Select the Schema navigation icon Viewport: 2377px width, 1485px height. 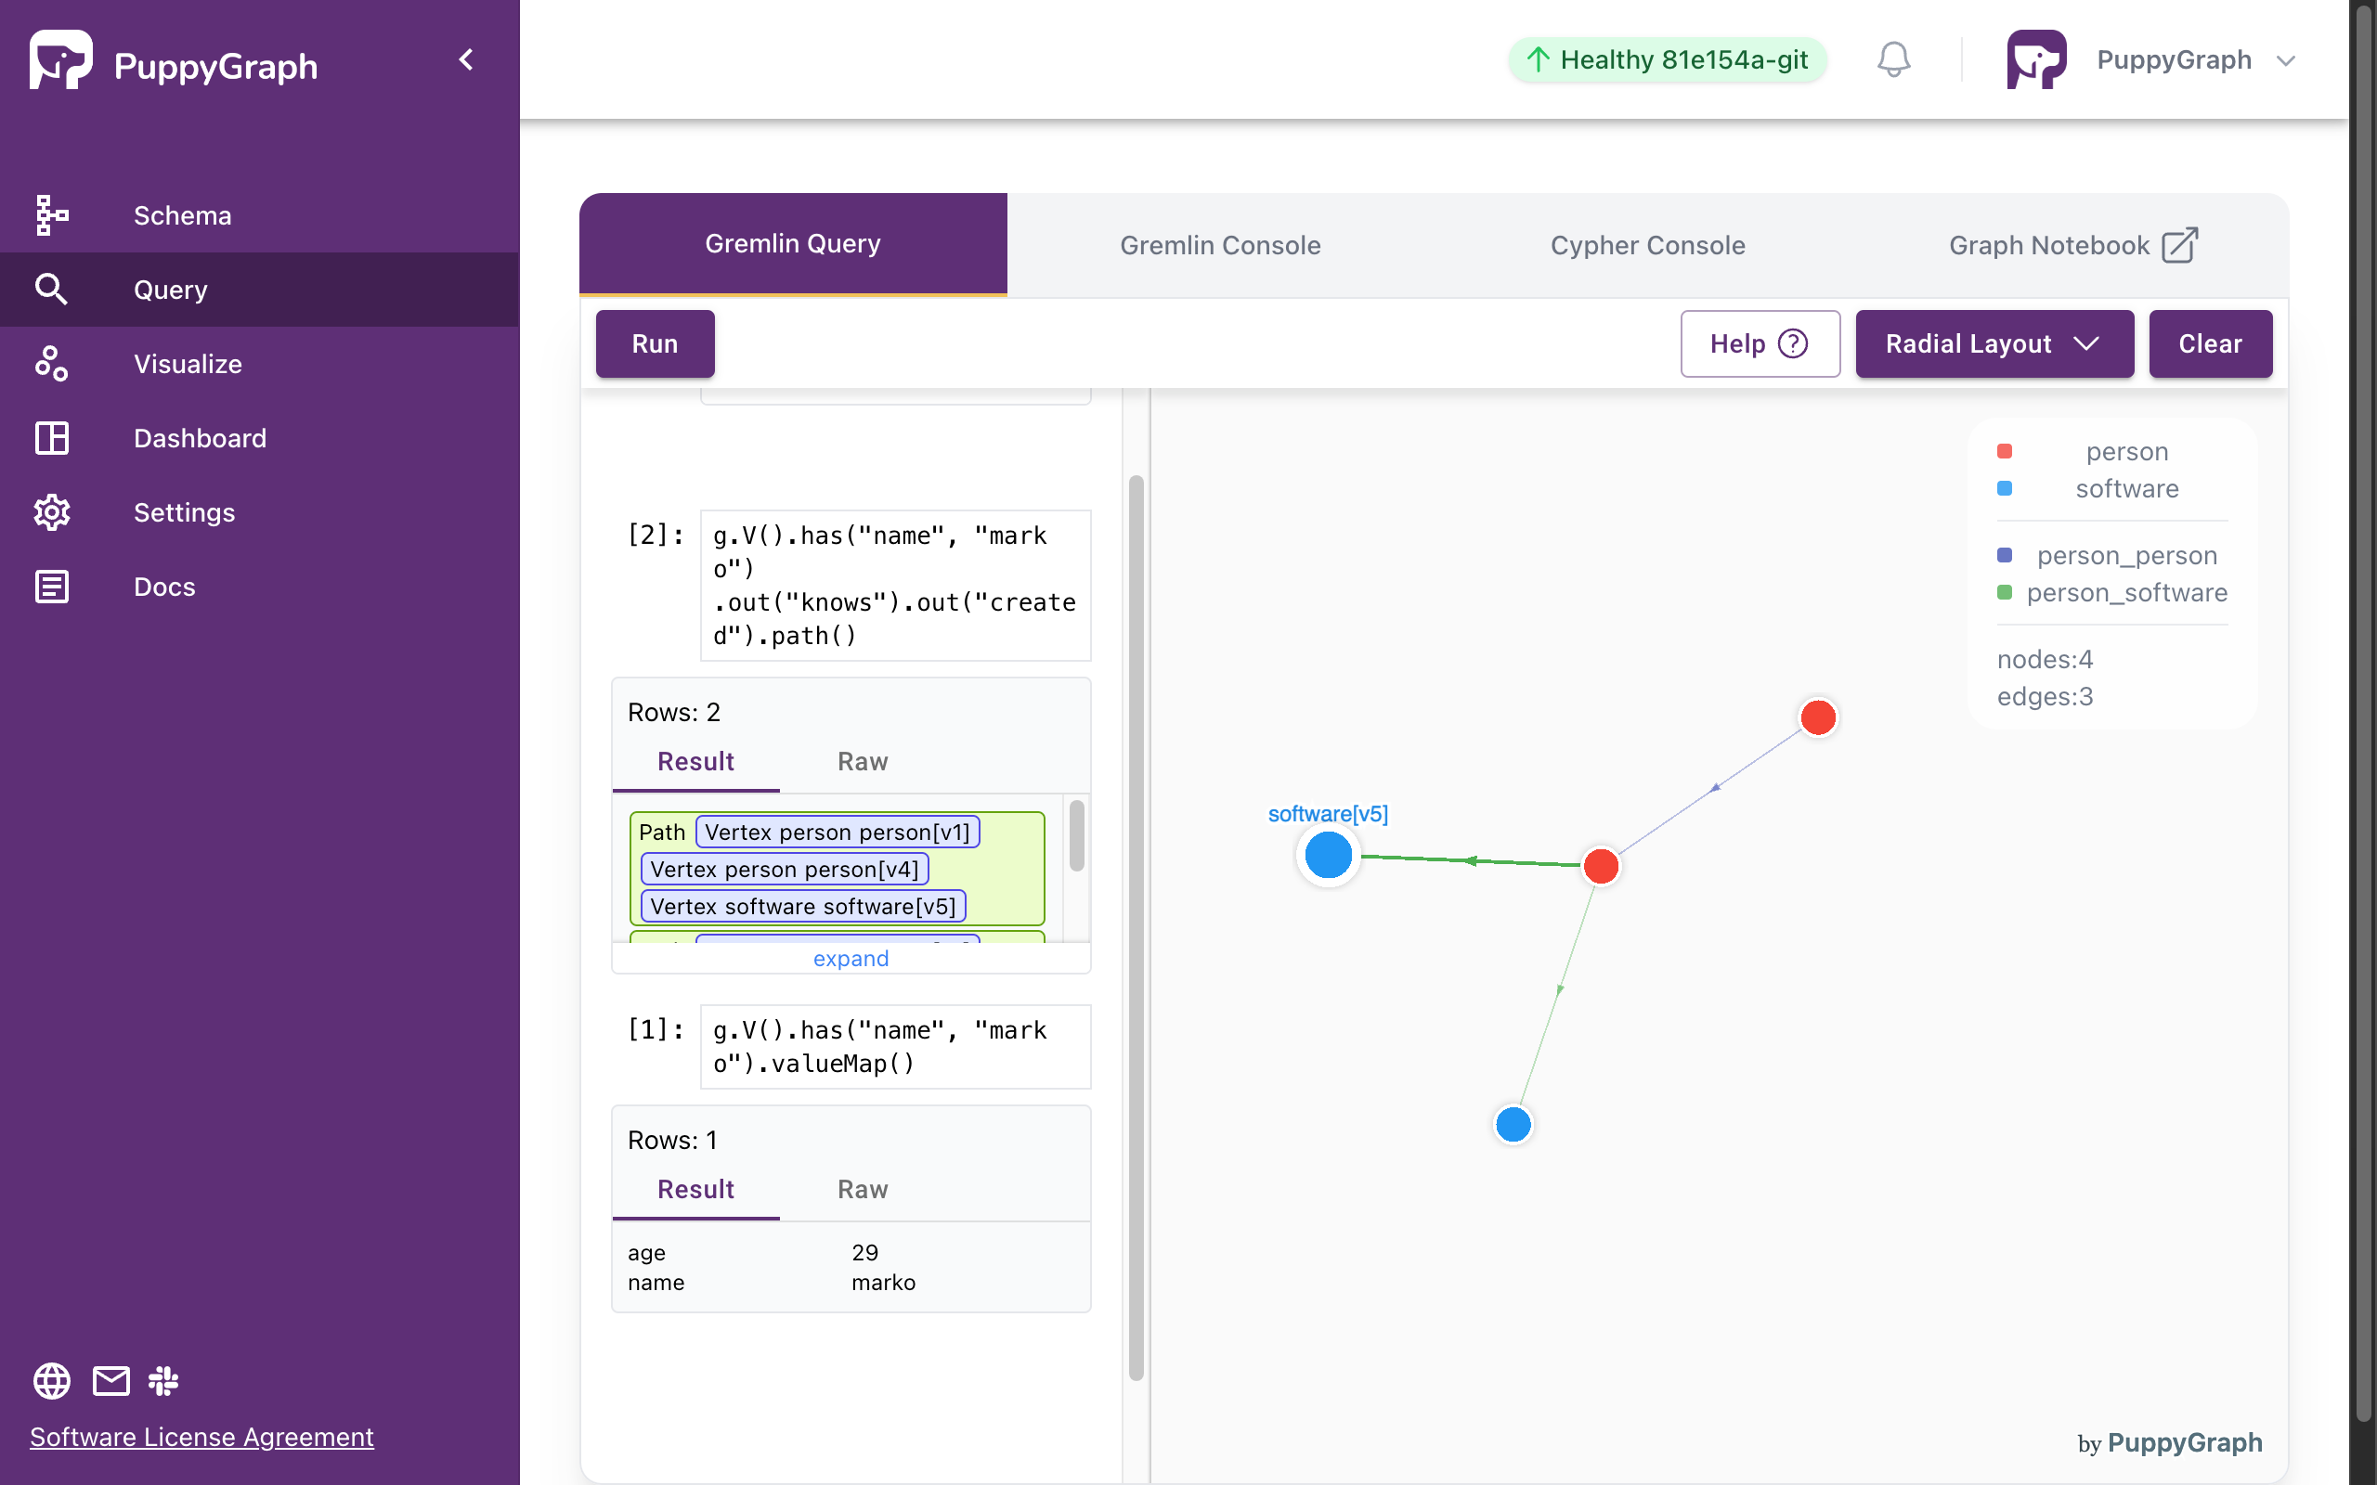click(51, 215)
